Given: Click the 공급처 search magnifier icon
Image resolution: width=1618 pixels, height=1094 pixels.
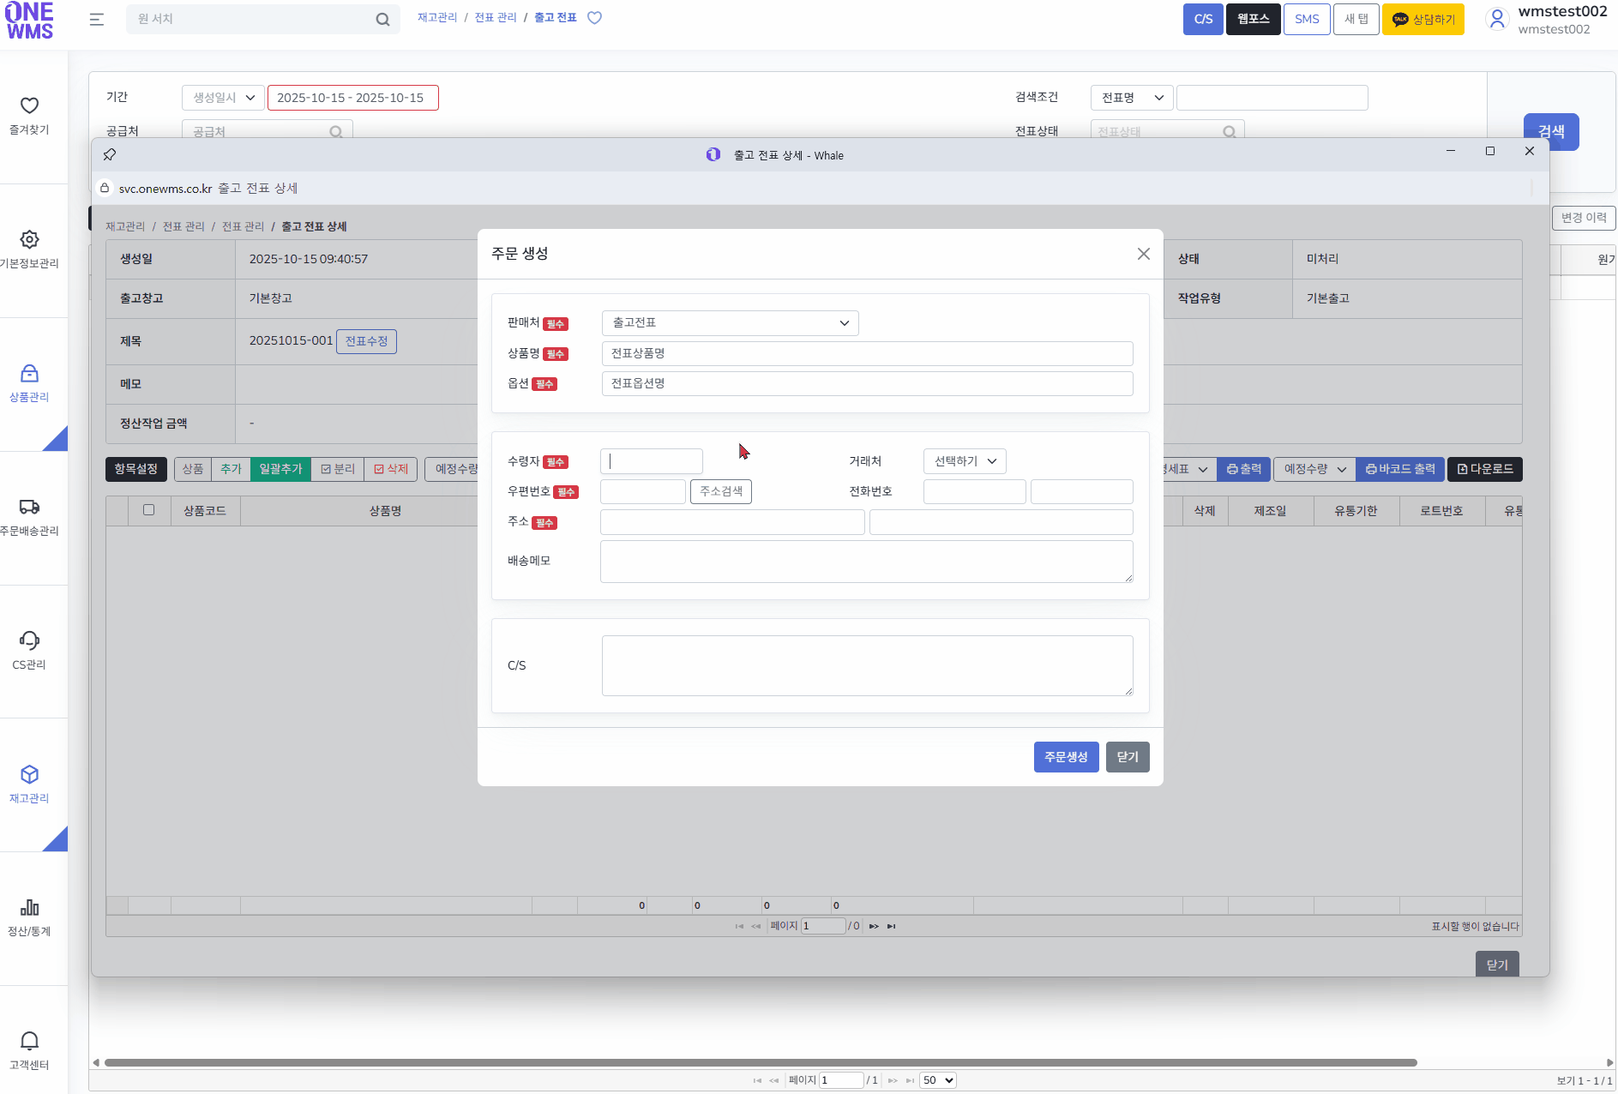Looking at the screenshot, I should pyautogui.click(x=336, y=132).
